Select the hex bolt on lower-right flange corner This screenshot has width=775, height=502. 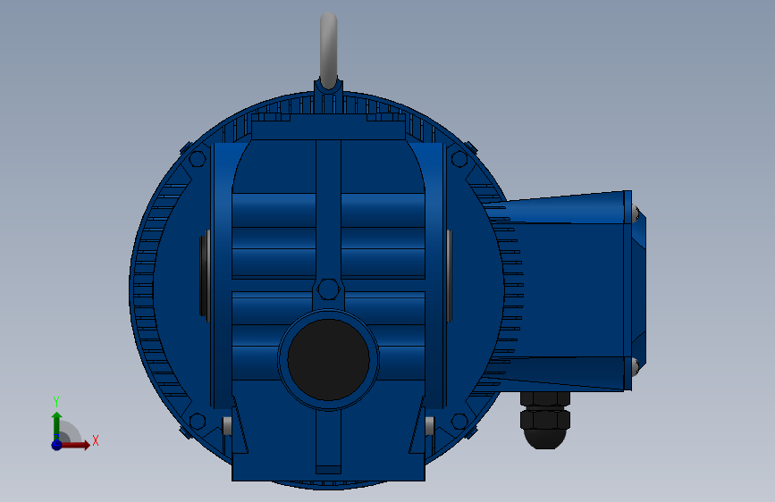coord(459,422)
